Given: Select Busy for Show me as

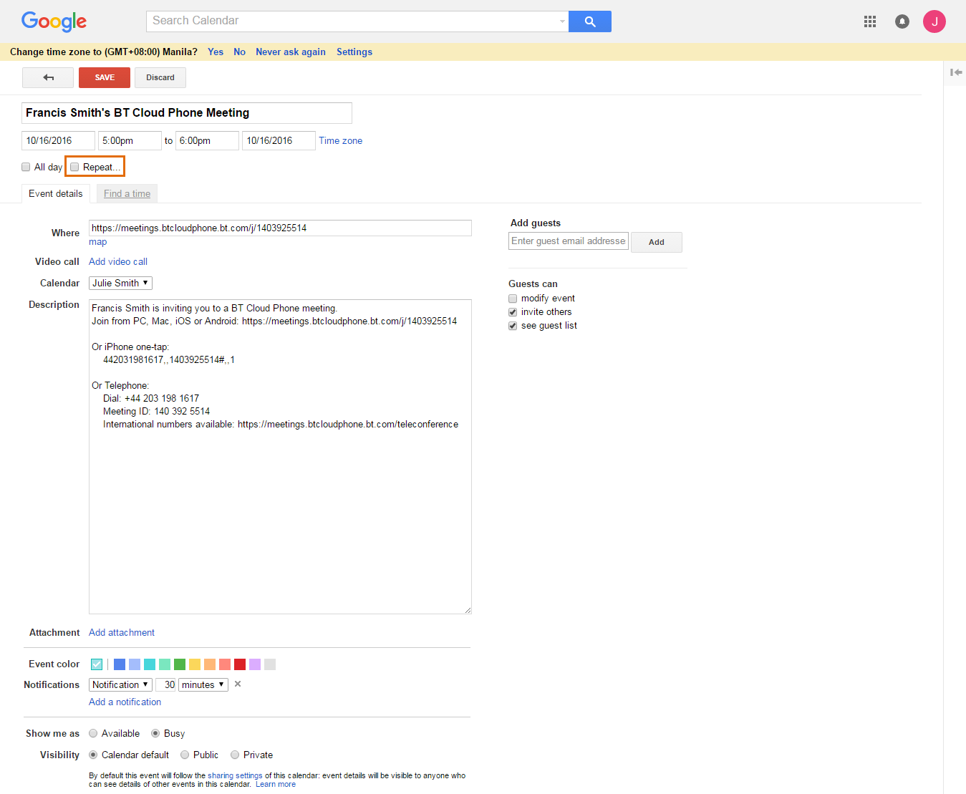Looking at the screenshot, I should coord(155,733).
